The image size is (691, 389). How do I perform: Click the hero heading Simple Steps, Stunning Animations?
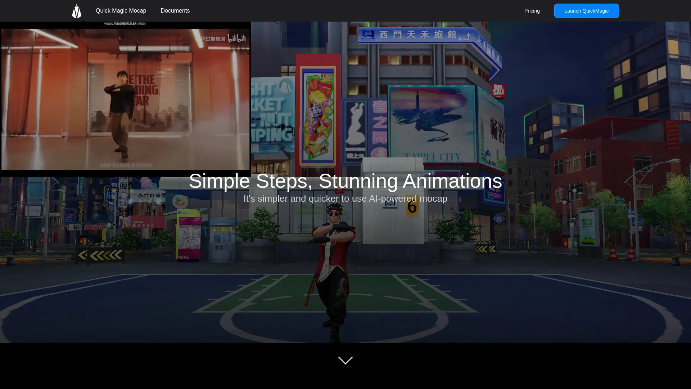point(345,181)
